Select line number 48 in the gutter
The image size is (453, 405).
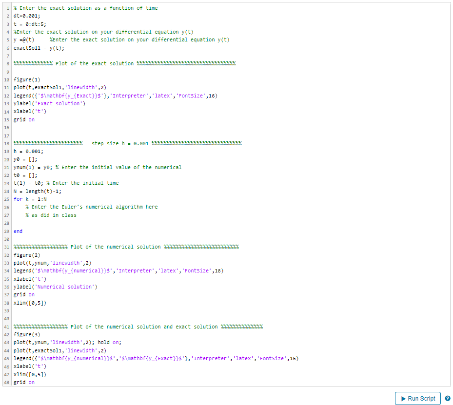click(6, 382)
